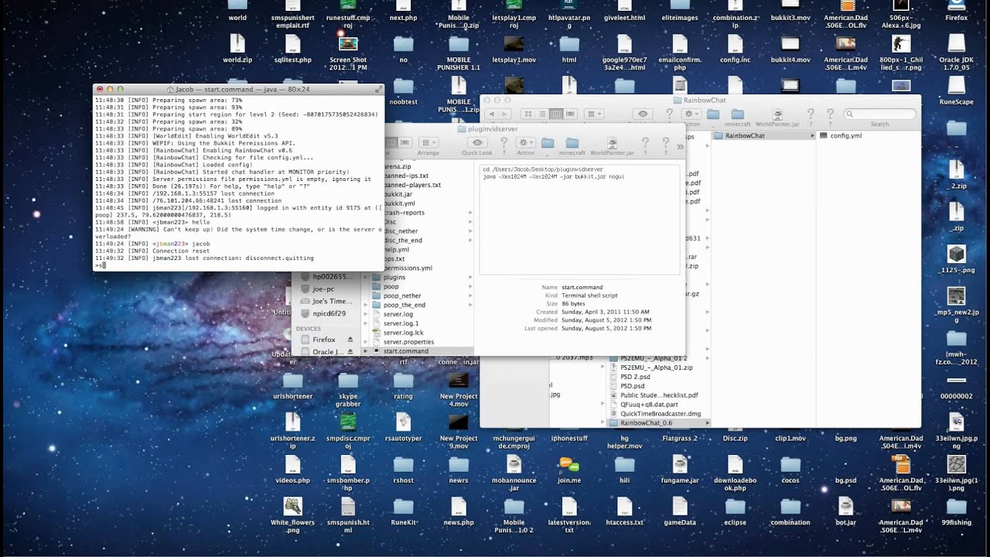Select skype grabber folder on desktop
Screen dimensions: 990x557
pos(348,389)
